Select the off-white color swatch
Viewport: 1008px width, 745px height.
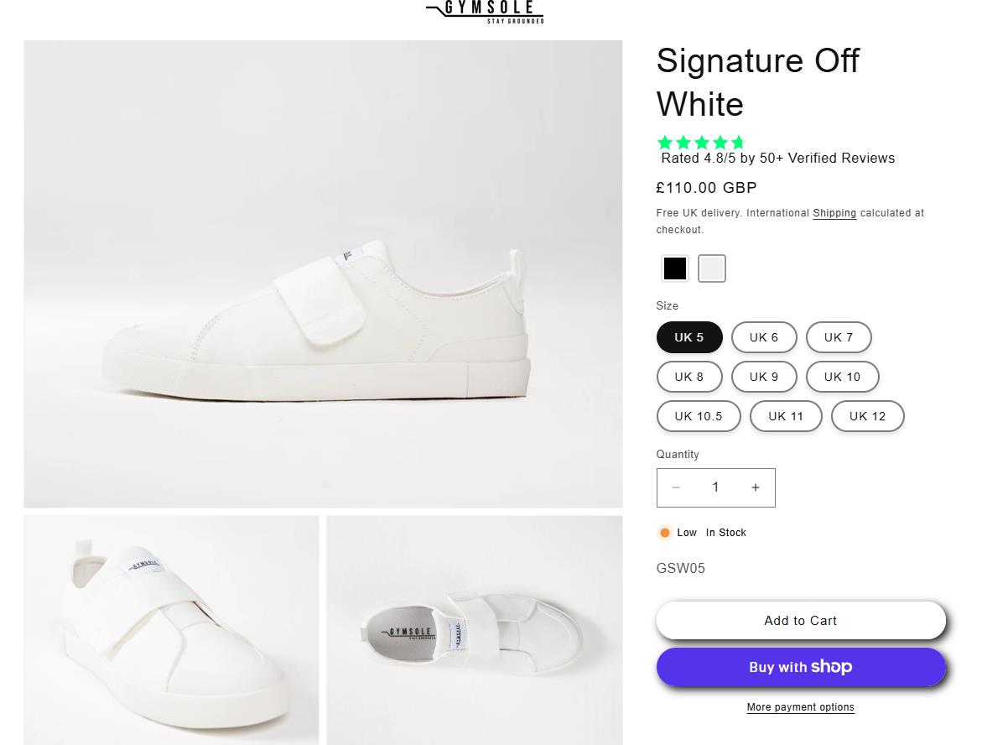click(x=712, y=268)
